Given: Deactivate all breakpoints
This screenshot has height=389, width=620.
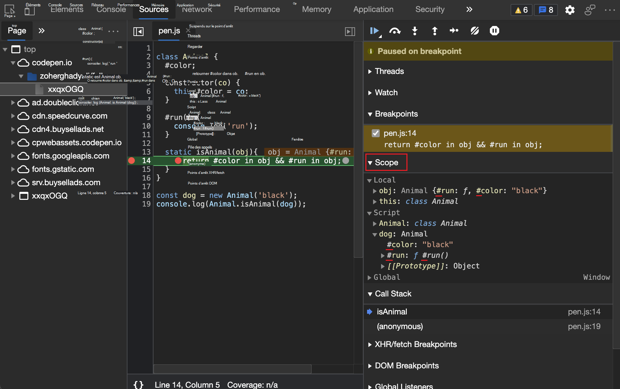Looking at the screenshot, I should pos(475,31).
